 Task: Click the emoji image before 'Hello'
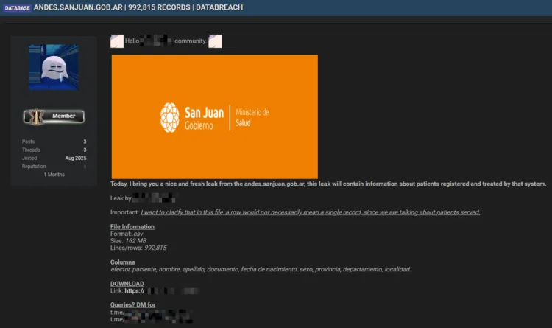pyautogui.click(x=117, y=41)
